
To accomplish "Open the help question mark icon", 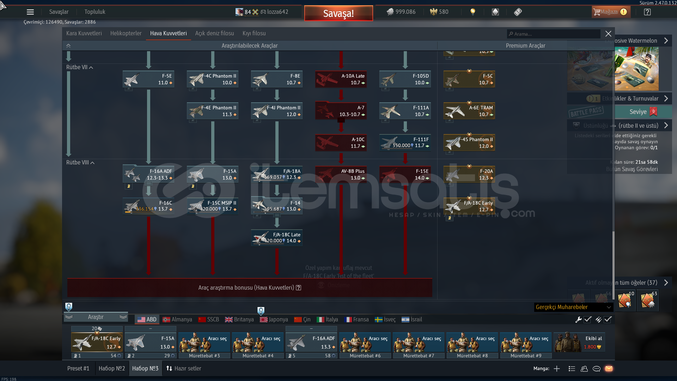I will [x=647, y=12].
